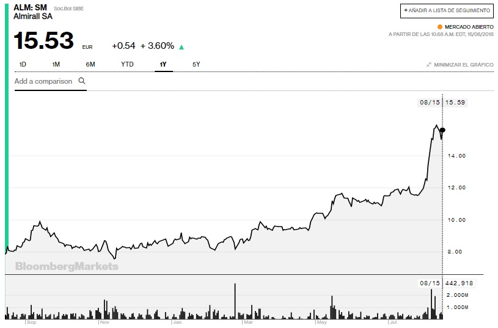Choose the 1Y range tab
Image resolution: width=498 pixels, height=328 pixels.
click(x=163, y=64)
